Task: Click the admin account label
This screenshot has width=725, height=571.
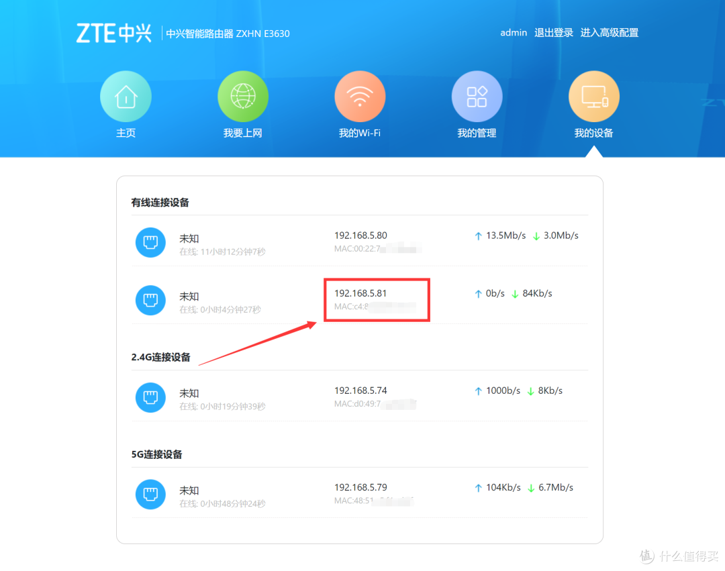Action: pyautogui.click(x=514, y=32)
